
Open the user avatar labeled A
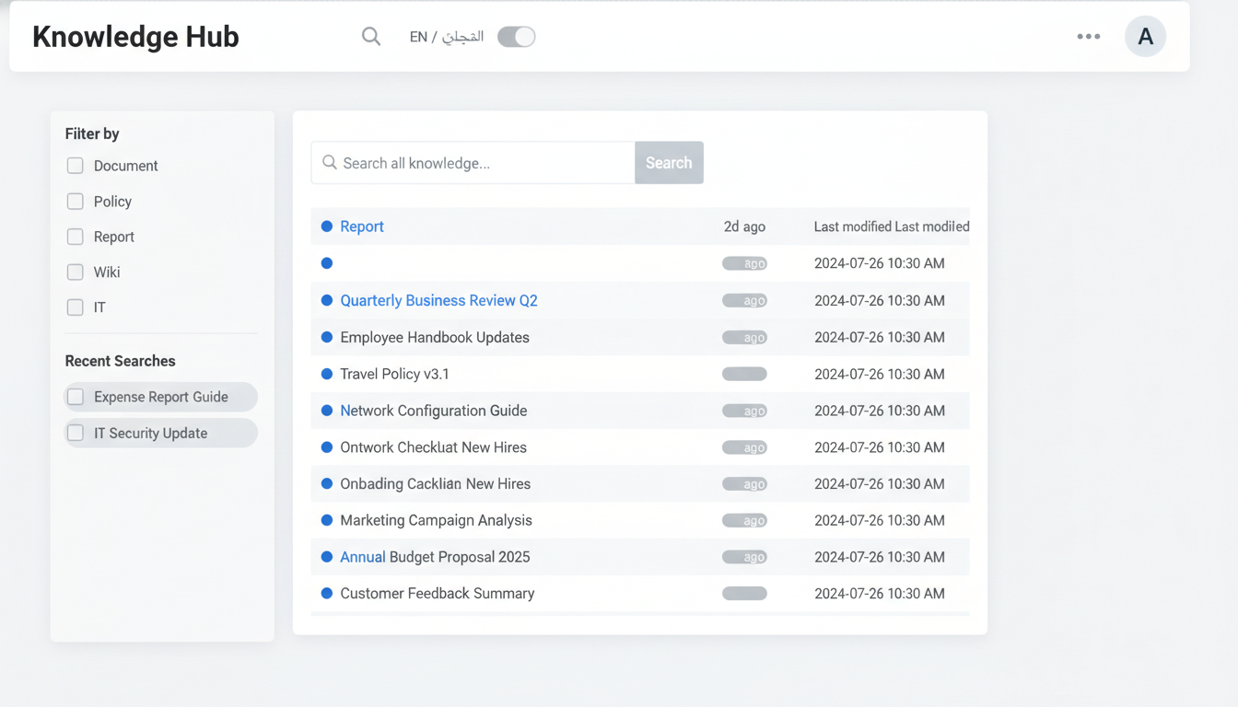1145,37
